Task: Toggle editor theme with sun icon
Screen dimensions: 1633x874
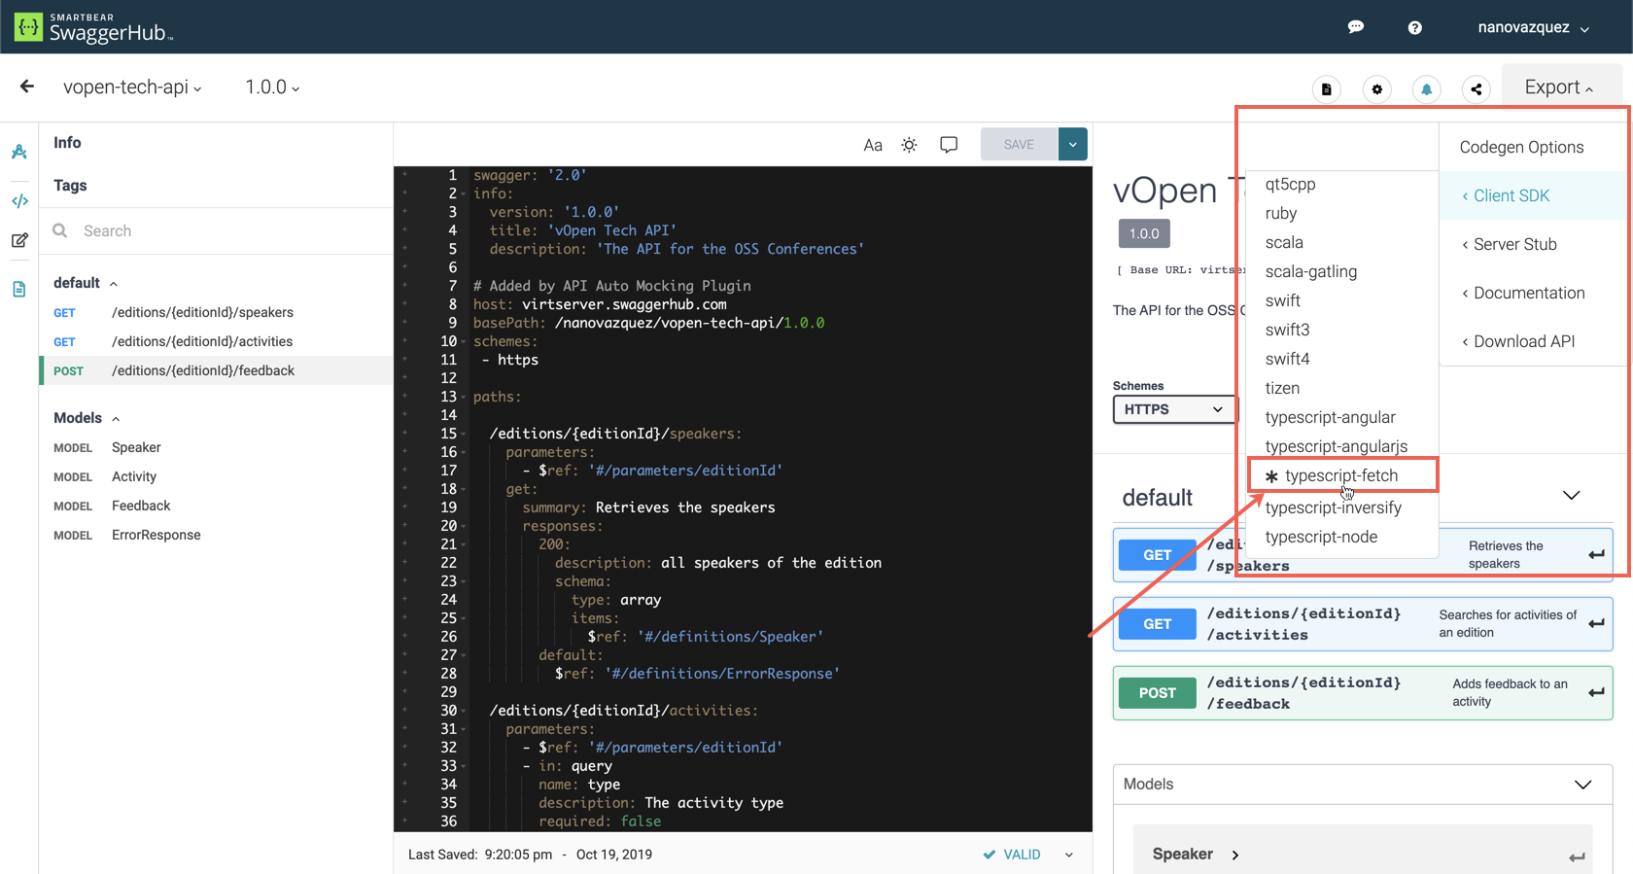Action: pos(909,145)
